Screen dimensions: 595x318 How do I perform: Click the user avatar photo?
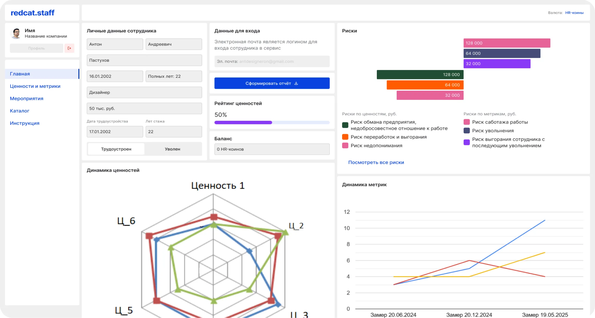[x=16, y=33]
